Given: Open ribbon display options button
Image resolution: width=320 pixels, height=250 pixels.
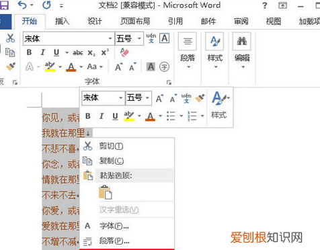Looking at the screenshot, I should [x=282, y=5].
